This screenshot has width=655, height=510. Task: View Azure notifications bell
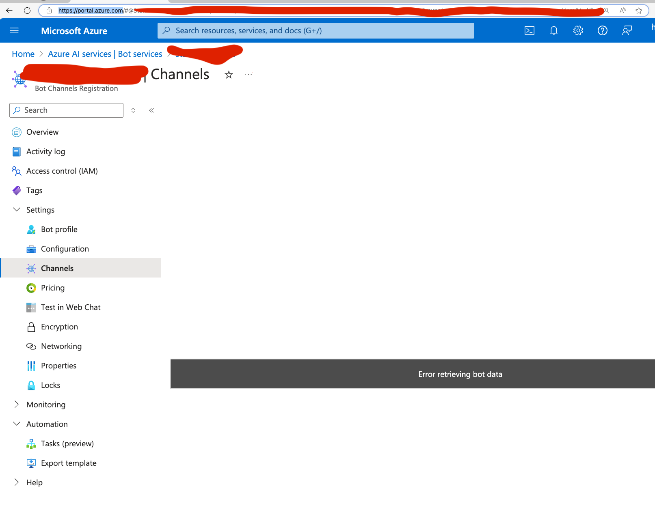553,30
